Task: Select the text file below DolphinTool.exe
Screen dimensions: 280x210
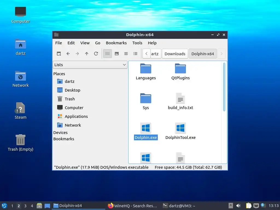Action: [180, 158]
